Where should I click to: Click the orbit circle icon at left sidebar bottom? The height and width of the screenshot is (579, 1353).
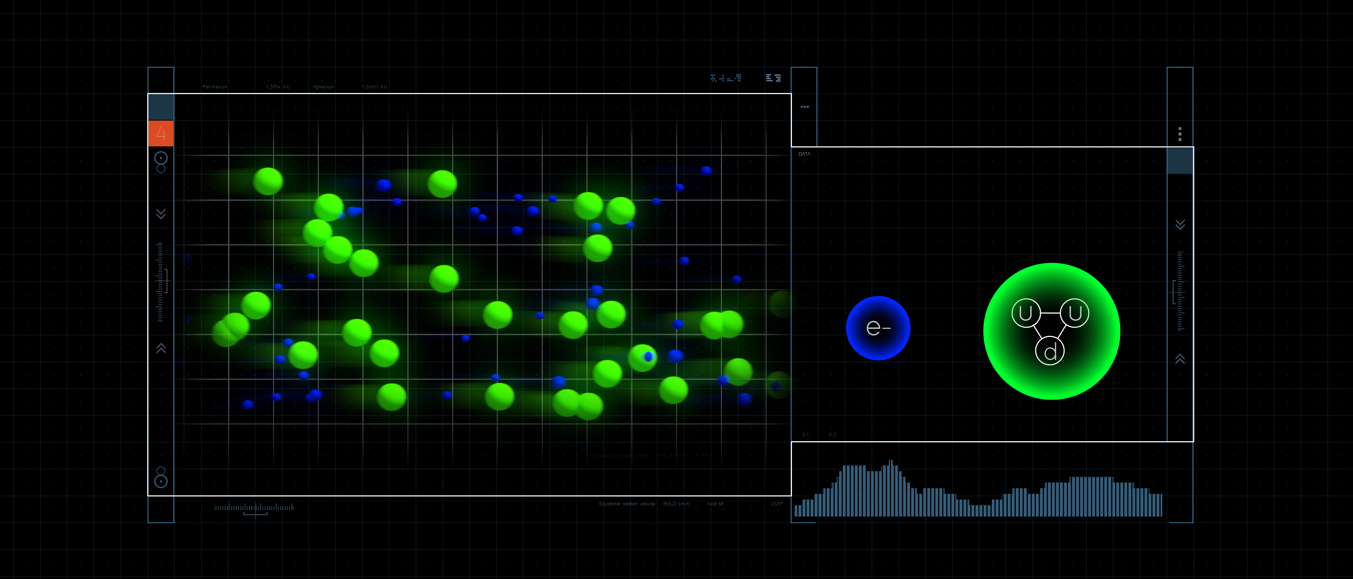click(161, 477)
